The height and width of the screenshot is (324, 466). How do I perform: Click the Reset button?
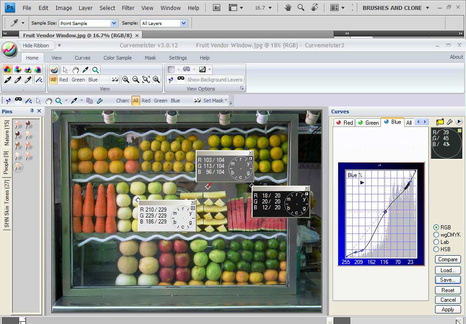pos(448,290)
